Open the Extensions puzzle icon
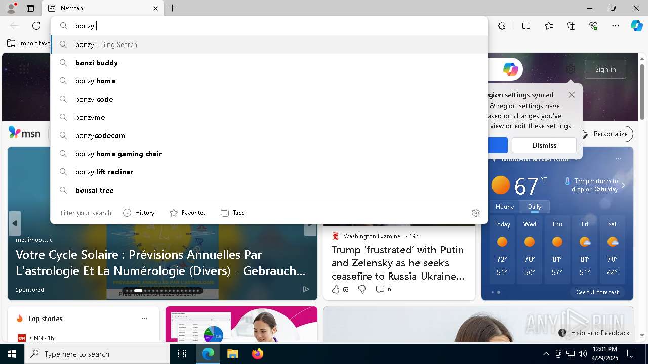This screenshot has width=648, height=364. point(502,26)
